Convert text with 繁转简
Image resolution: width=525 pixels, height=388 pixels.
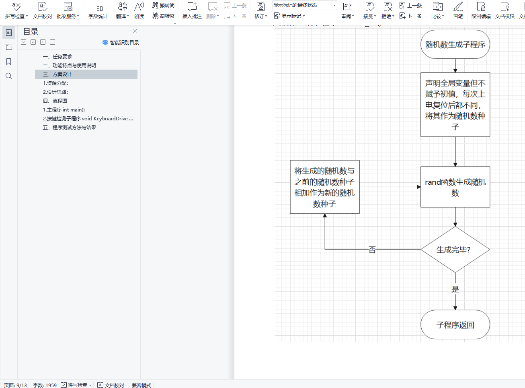coord(163,6)
